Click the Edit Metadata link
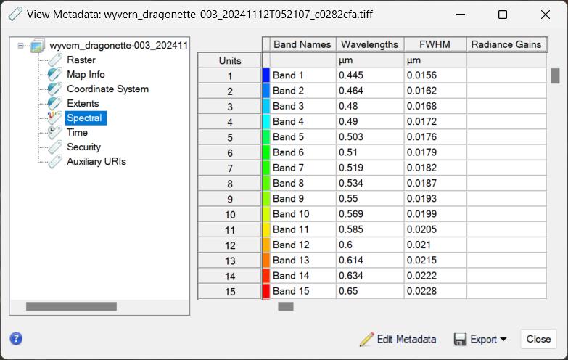 406,340
